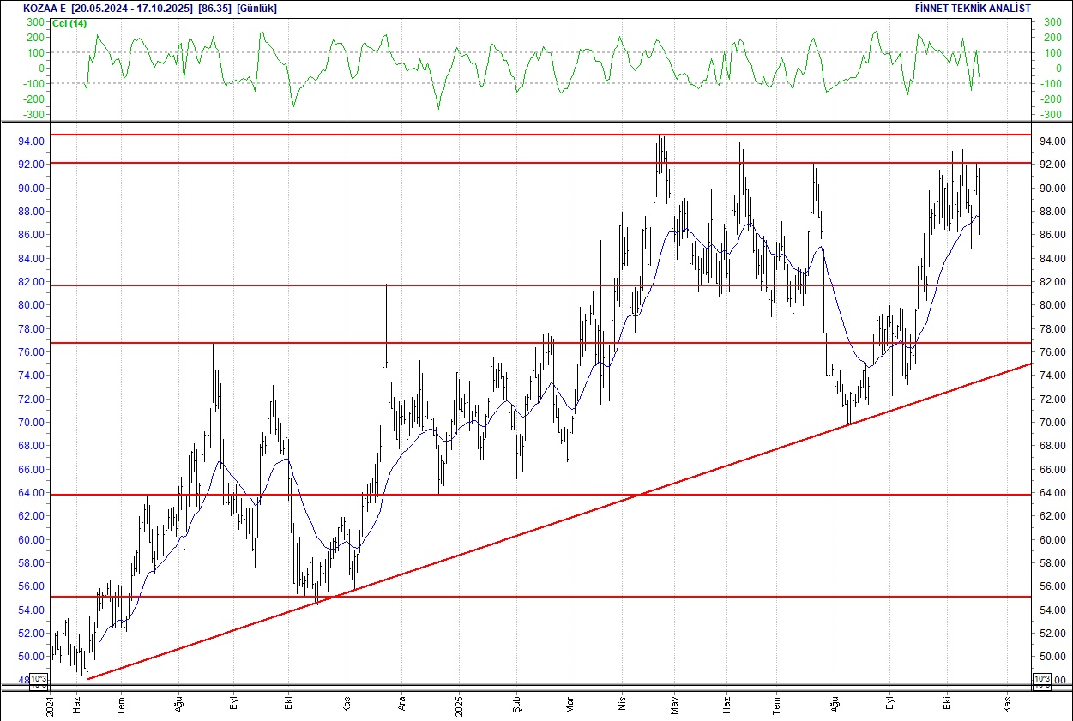Select the Cci (14) indicator label
1073x721 pixels.
click(x=67, y=23)
